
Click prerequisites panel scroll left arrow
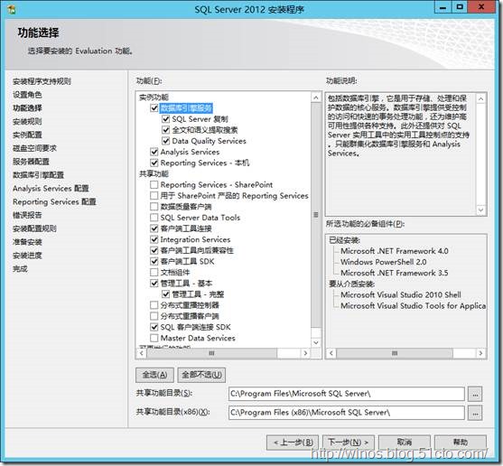pos(331,353)
